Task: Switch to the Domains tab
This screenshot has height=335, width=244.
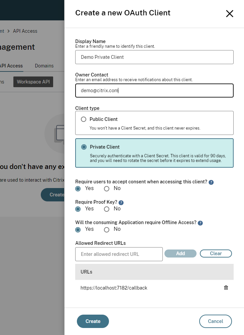Action: 44,66
